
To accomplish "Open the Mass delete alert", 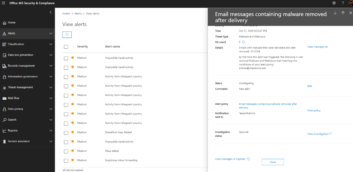I will 112,151.
